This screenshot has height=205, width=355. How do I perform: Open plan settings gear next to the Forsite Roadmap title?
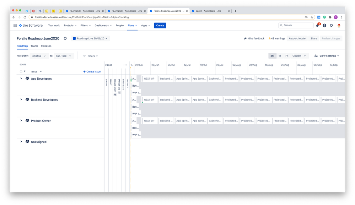tap(65, 38)
